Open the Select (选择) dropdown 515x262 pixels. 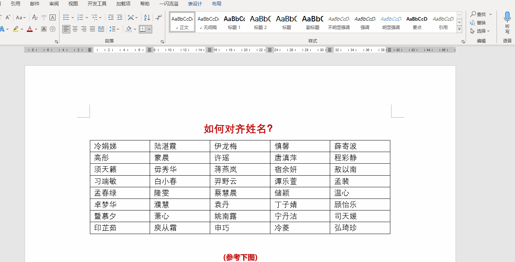480,31
